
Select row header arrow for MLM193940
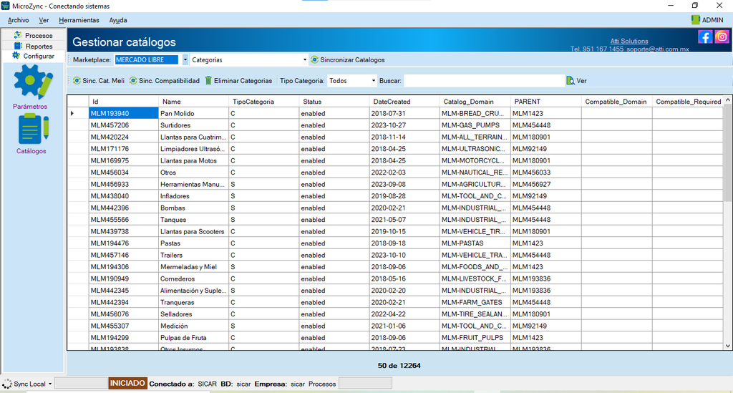pyautogui.click(x=77, y=113)
